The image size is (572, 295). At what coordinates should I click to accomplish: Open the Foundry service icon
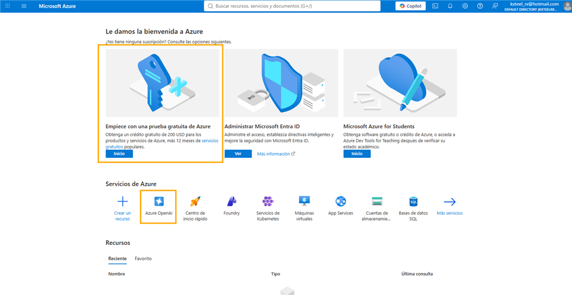[232, 201]
